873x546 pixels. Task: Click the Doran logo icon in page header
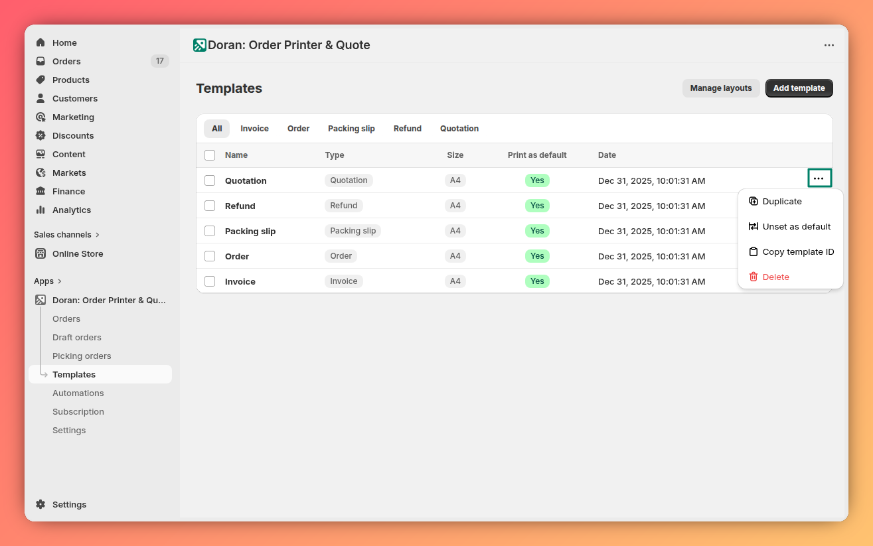point(200,45)
